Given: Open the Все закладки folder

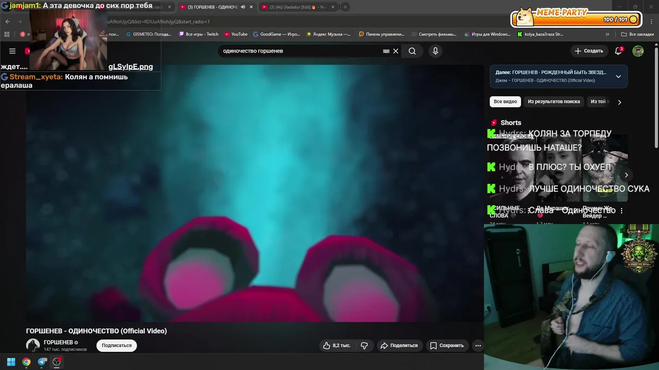Looking at the screenshot, I should [x=637, y=34].
